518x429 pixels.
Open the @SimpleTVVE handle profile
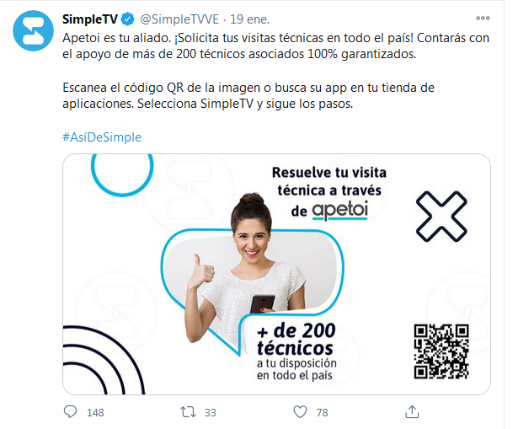pos(179,19)
